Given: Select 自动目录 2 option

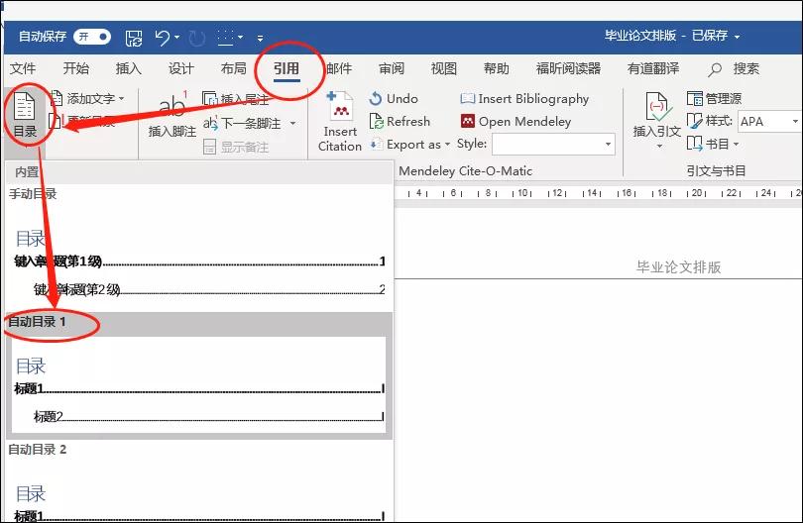Looking at the screenshot, I should (198, 481).
